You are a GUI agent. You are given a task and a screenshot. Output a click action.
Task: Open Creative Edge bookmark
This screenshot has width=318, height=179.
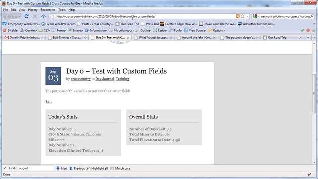click(179, 24)
